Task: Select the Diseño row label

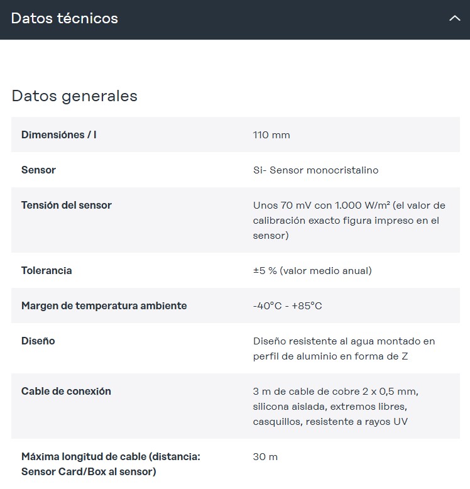Action: click(38, 341)
